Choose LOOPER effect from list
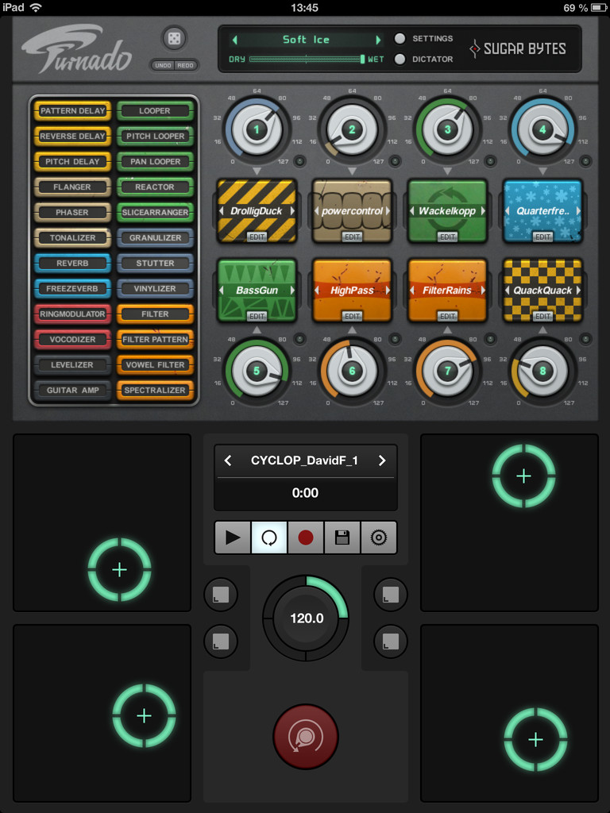The width and height of the screenshot is (610, 813). 155,110
